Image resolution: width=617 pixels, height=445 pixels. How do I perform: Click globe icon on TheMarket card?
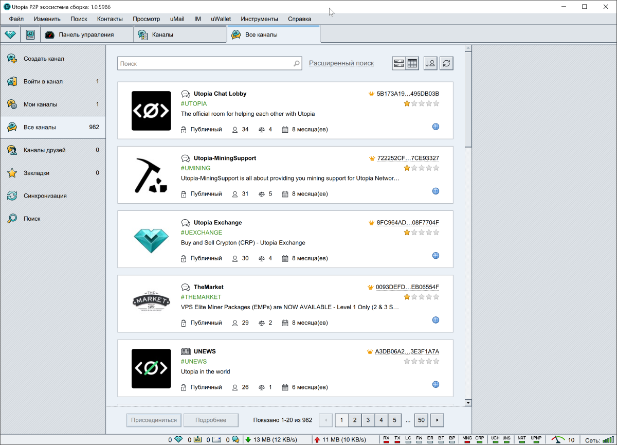(435, 319)
